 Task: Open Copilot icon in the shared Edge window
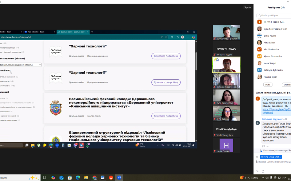tap(194, 37)
